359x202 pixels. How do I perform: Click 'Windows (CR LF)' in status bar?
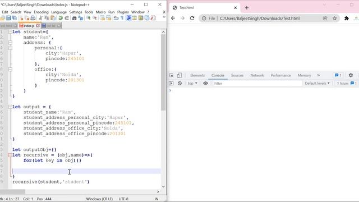[99, 199]
